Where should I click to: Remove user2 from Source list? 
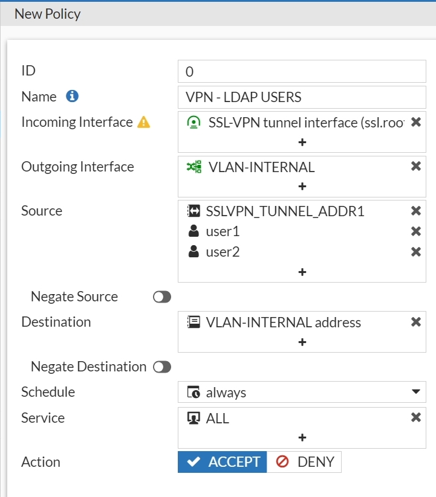click(415, 252)
